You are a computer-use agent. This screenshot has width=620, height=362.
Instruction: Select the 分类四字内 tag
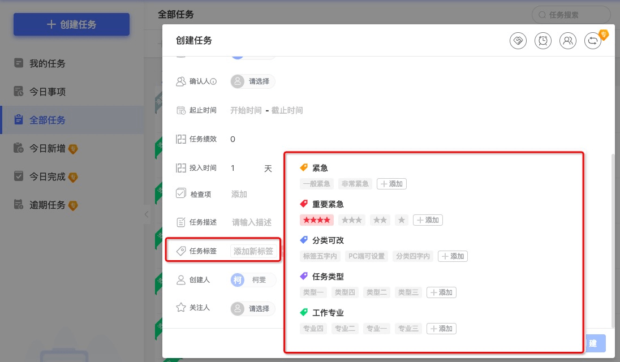(413, 256)
